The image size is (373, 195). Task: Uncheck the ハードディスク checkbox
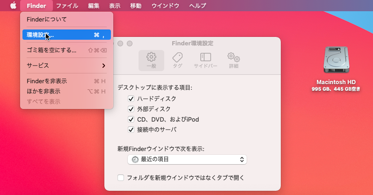pyautogui.click(x=131, y=99)
